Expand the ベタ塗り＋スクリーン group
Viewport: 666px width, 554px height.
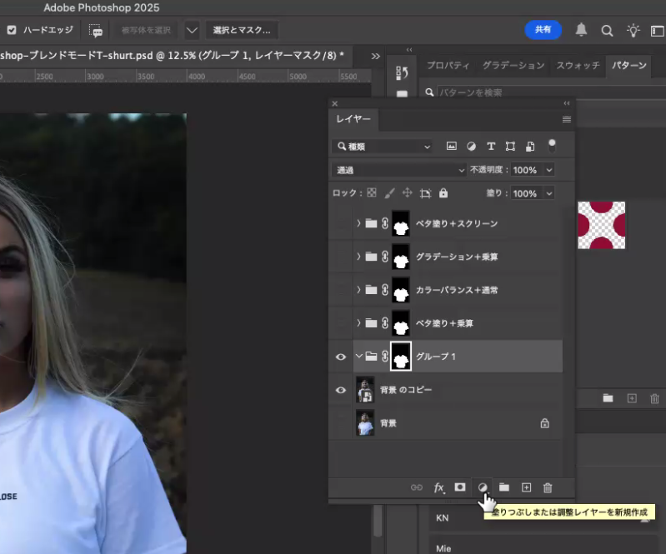358,223
